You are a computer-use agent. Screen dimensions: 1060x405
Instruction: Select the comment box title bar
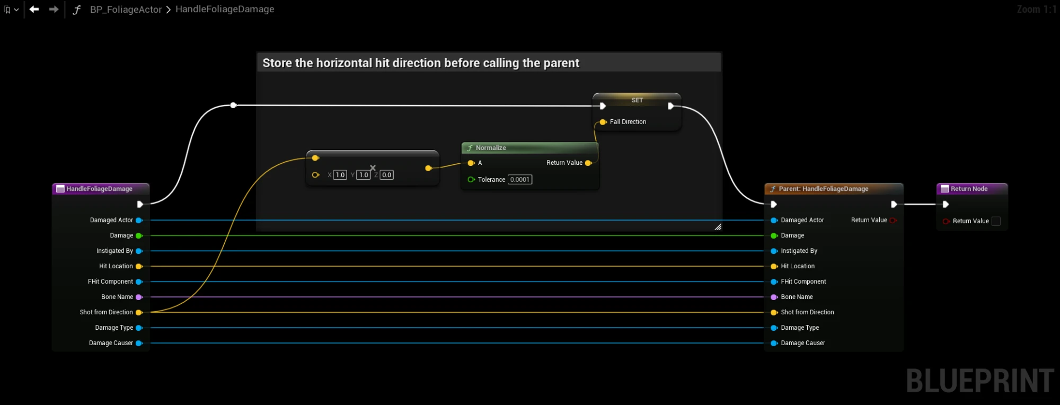489,63
